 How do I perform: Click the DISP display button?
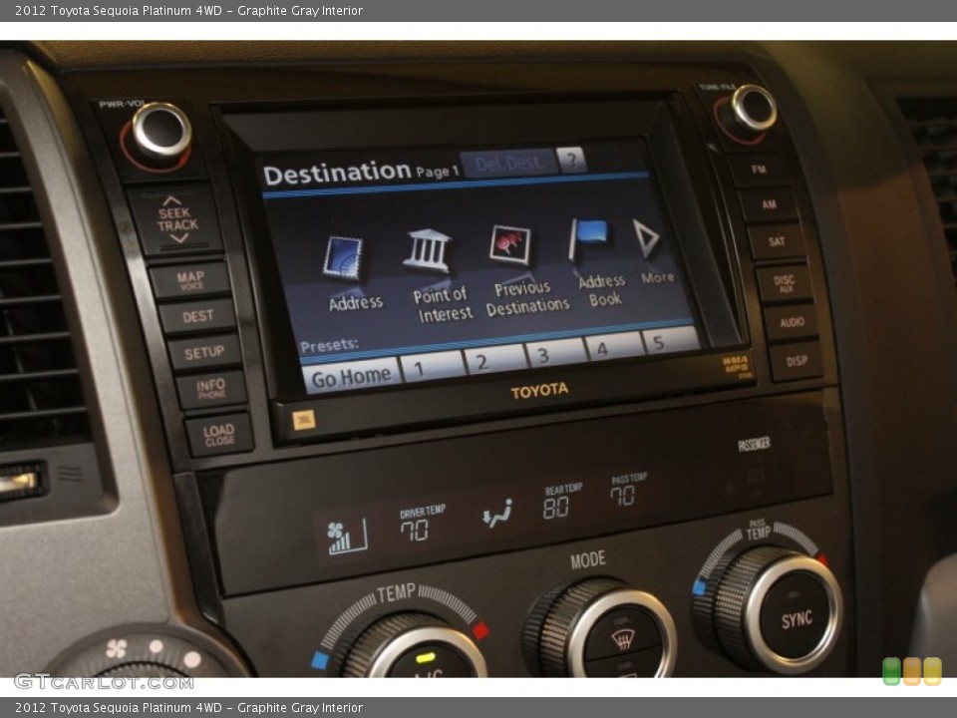797,361
